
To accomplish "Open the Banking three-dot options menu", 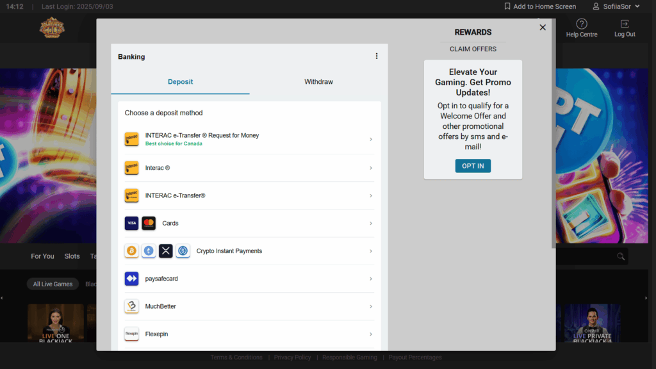I will click(x=377, y=56).
